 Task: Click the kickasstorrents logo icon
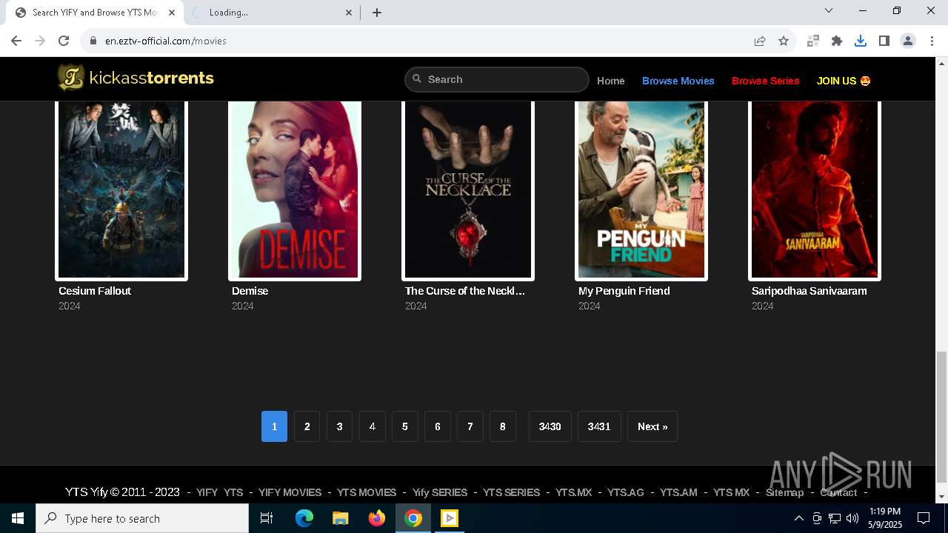click(x=71, y=78)
